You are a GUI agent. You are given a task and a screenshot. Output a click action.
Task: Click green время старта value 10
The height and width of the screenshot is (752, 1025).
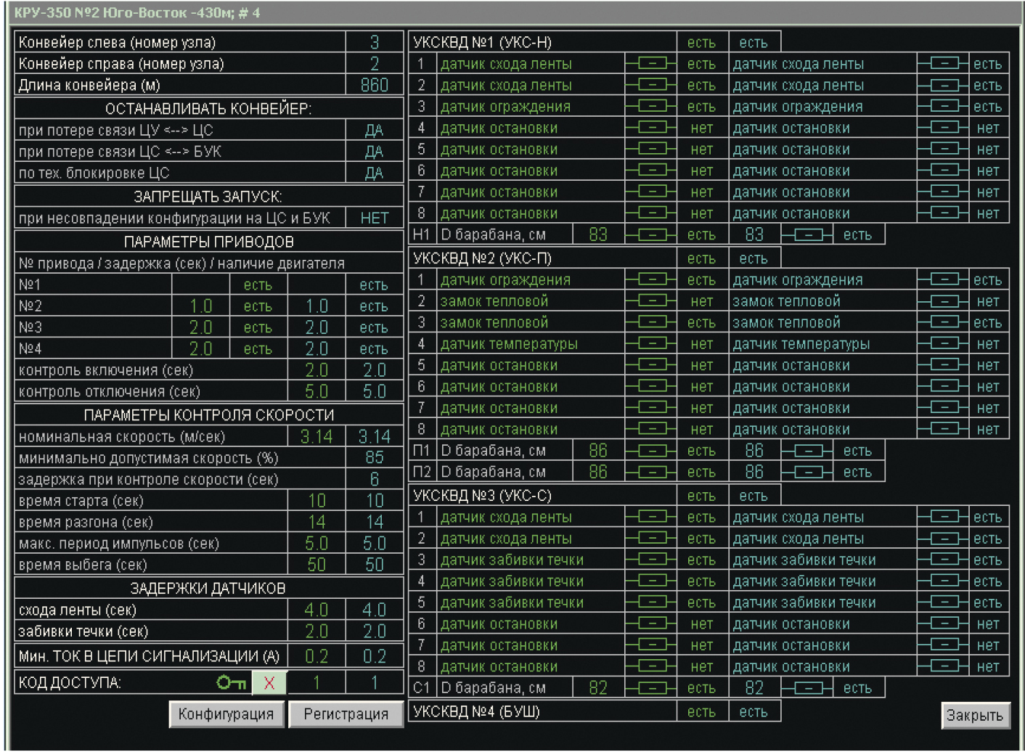[317, 501]
